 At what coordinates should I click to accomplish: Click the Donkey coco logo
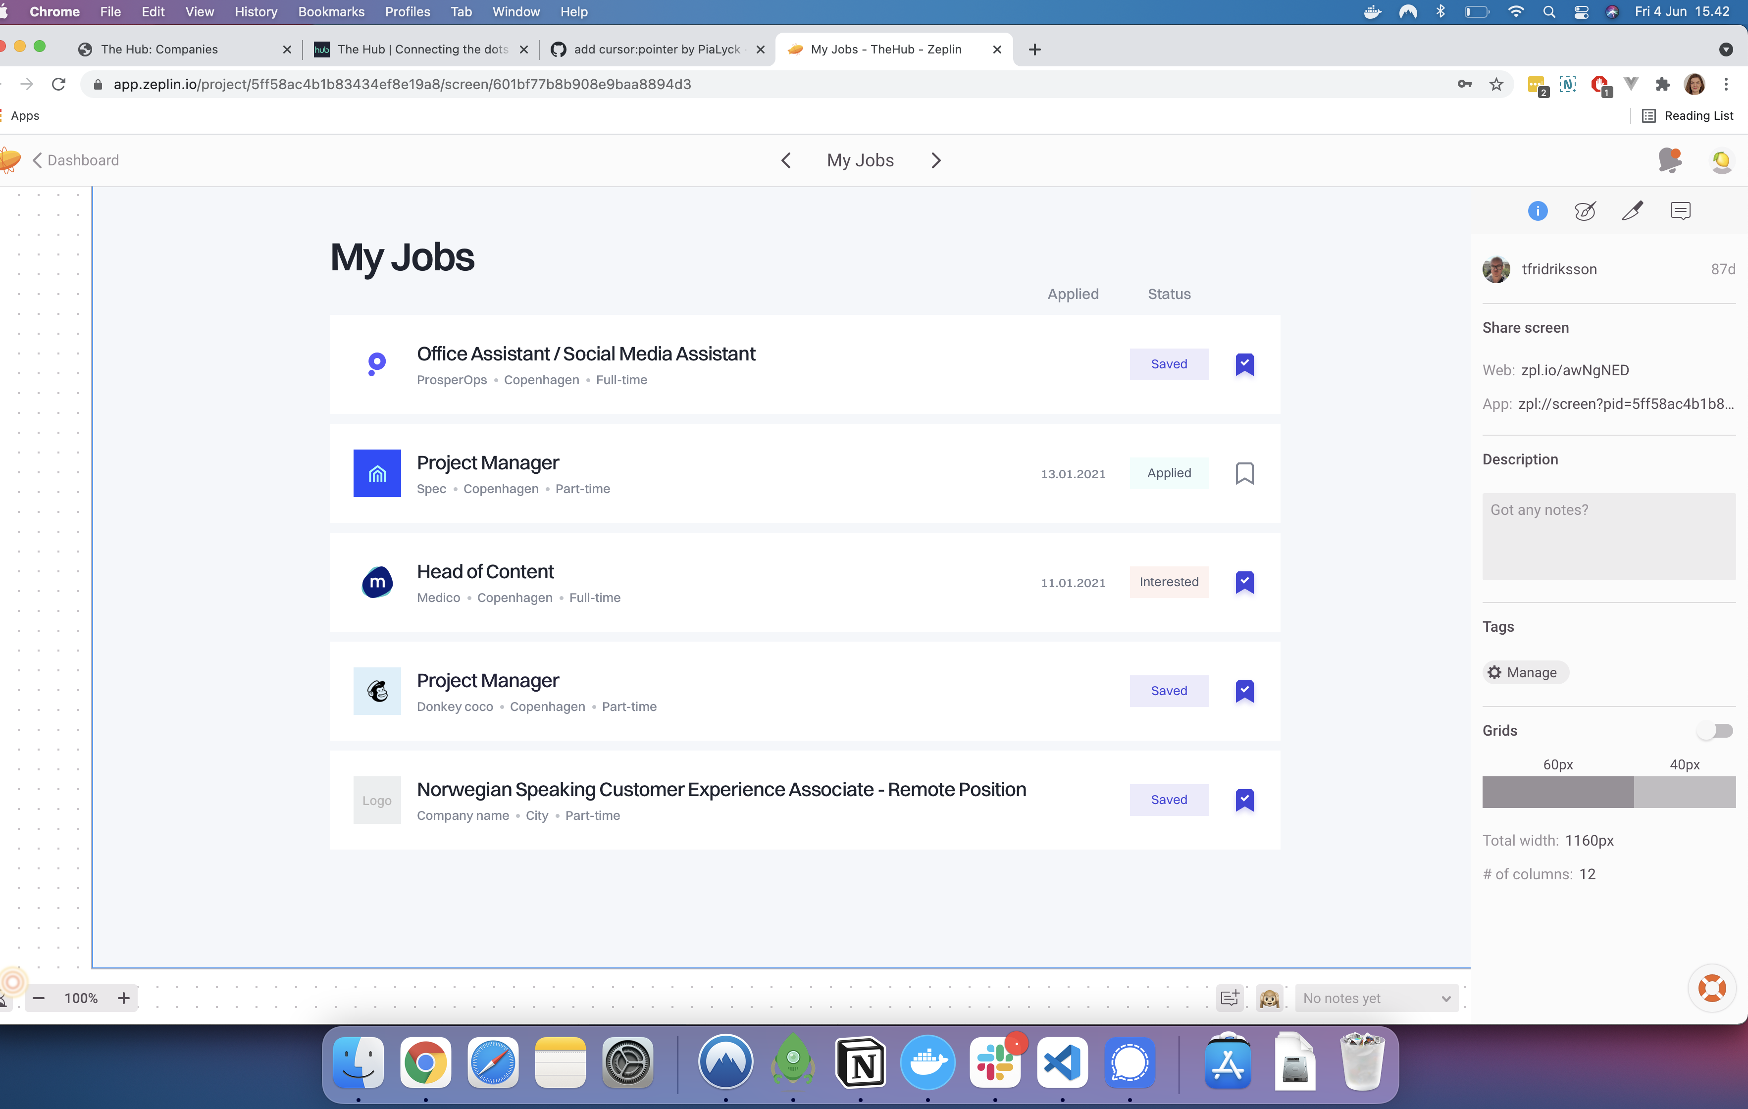[x=377, y=691]
